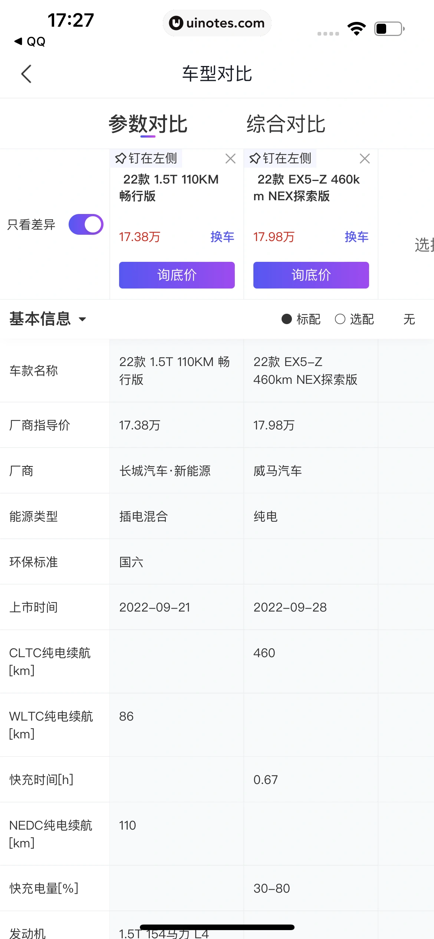Viewport: 434px width, 939px height.
Task: Tap the 环保标准 row label
Action: (x=34, y=562)
